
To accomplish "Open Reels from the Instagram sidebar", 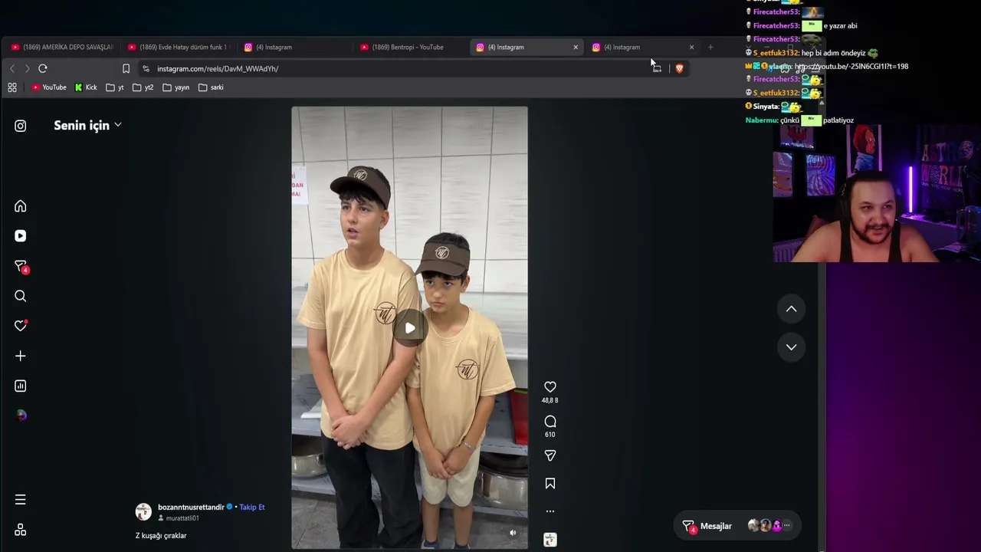I will (21, 236).
